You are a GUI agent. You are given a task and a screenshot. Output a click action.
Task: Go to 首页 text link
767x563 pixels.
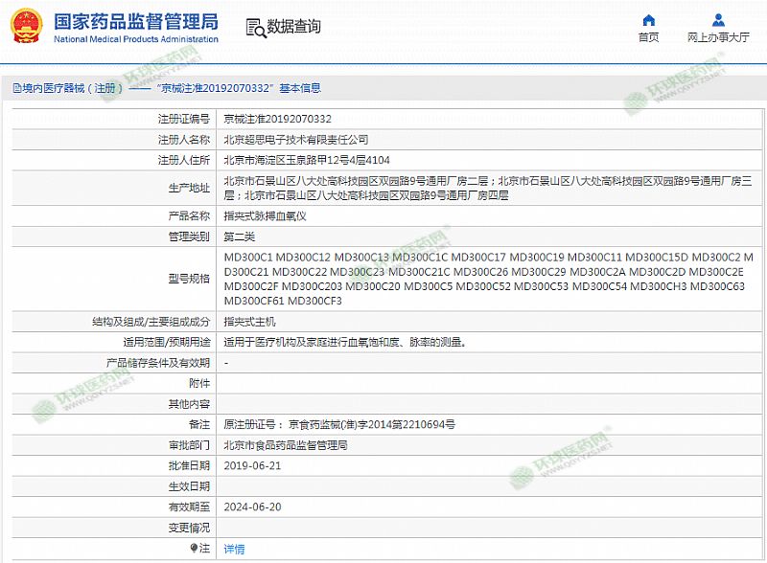649,37
